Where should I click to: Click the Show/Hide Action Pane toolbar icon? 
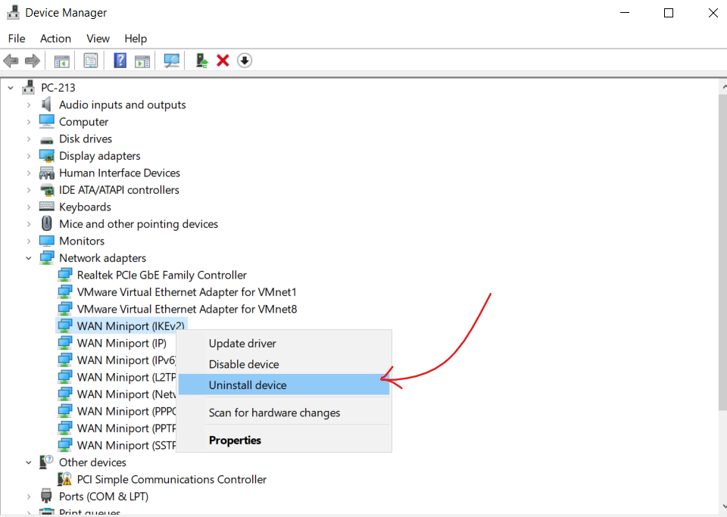[x=142, y=61]
